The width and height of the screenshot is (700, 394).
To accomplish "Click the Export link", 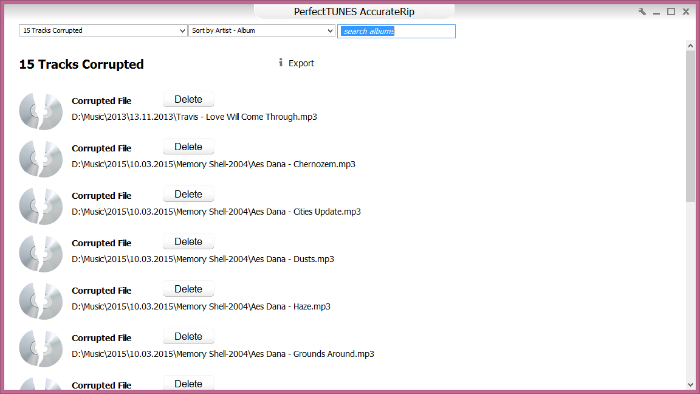I will (x=301, y=63).
